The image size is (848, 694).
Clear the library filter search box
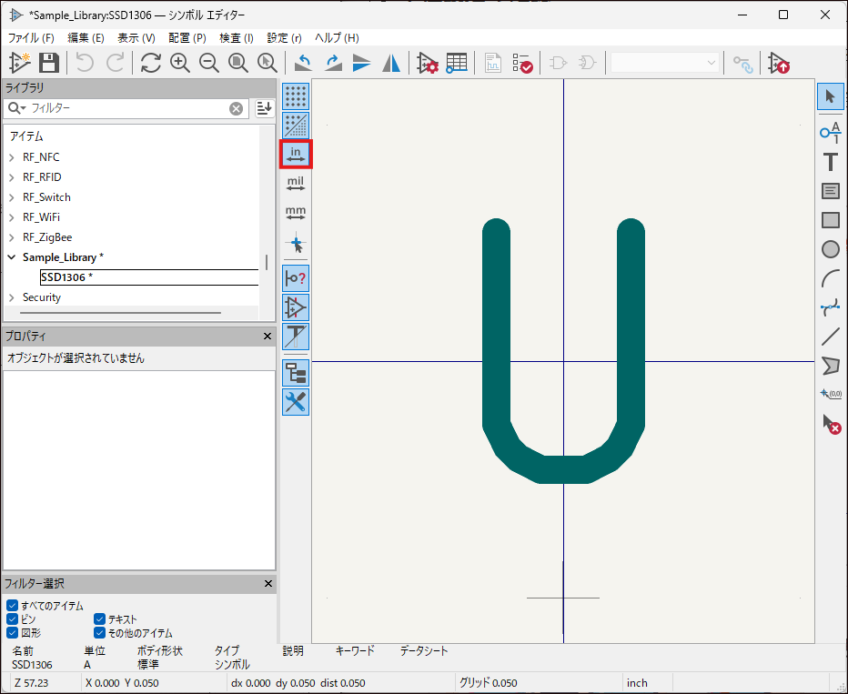[237, 108]
